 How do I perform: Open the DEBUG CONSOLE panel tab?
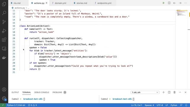coord(42,92)
